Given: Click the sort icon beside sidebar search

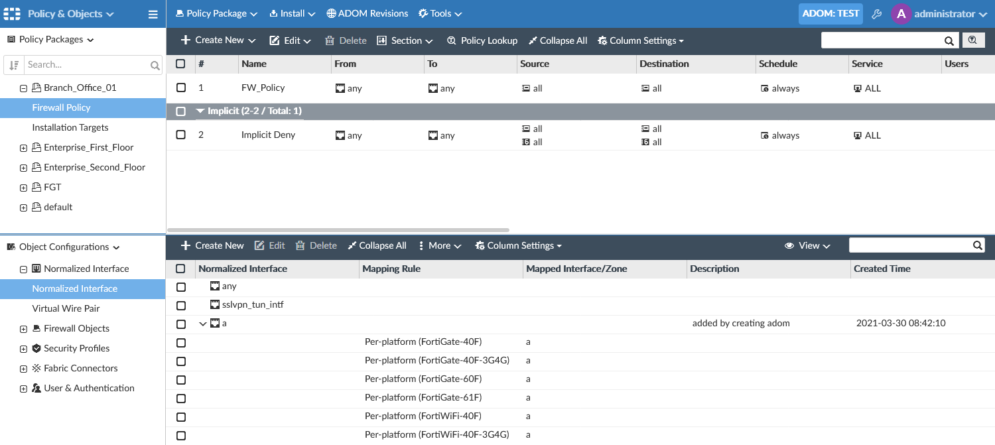Looking at the screenshot, I should 14,65.
